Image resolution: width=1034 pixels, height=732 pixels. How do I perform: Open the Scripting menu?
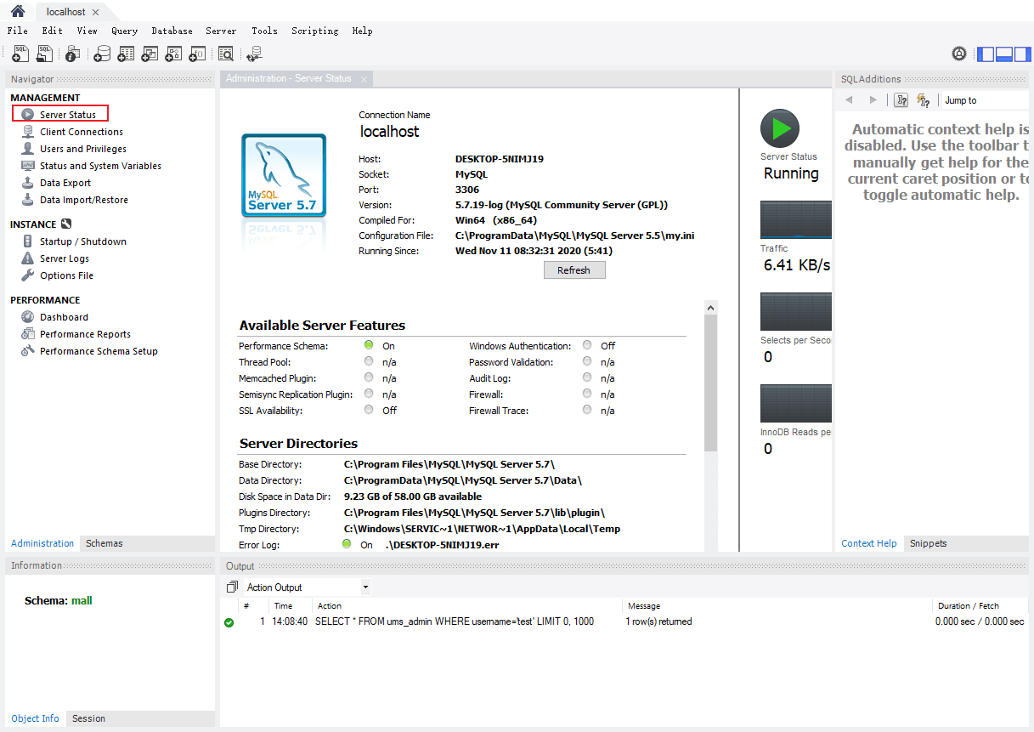pos(314,31)
